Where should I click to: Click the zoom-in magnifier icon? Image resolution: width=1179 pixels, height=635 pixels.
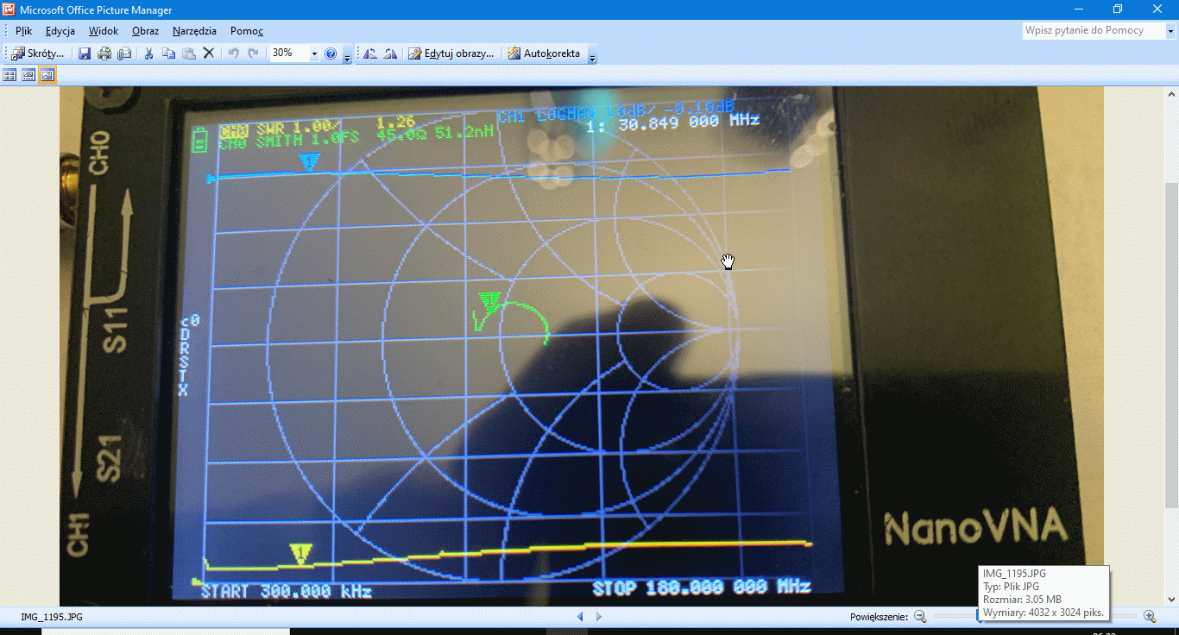coord(1149,616)
